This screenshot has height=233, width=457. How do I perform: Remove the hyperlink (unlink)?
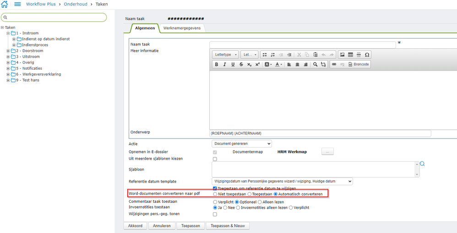(342, 65)
